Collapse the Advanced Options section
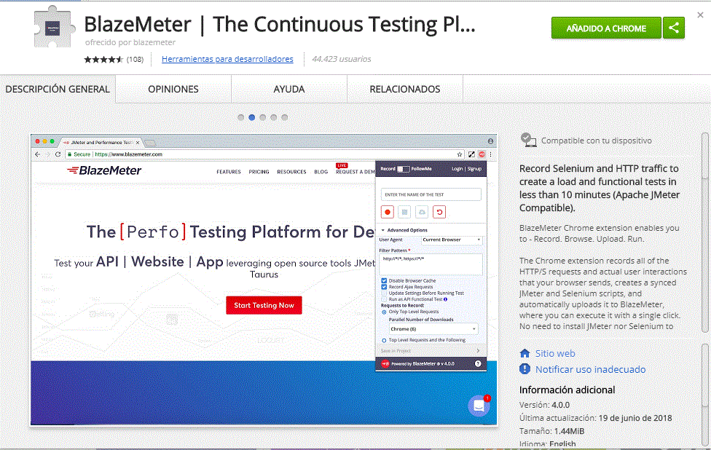The image size is (711, 450). [x=404, y=230]
